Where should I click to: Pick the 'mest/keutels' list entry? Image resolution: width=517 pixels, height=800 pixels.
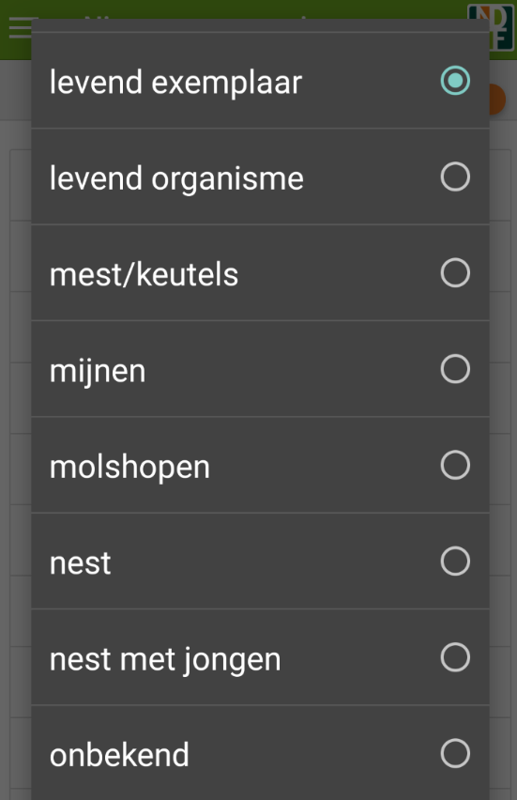coord(260,272)
